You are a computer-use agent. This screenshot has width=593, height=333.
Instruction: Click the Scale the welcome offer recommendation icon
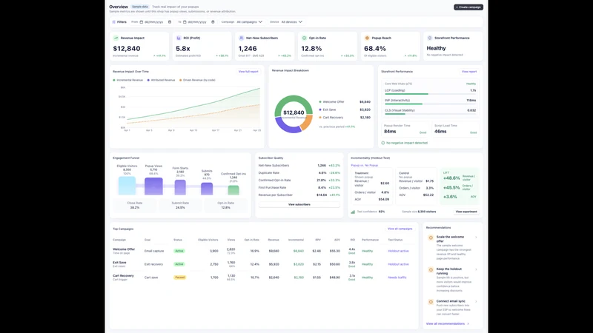click(431, 238)
